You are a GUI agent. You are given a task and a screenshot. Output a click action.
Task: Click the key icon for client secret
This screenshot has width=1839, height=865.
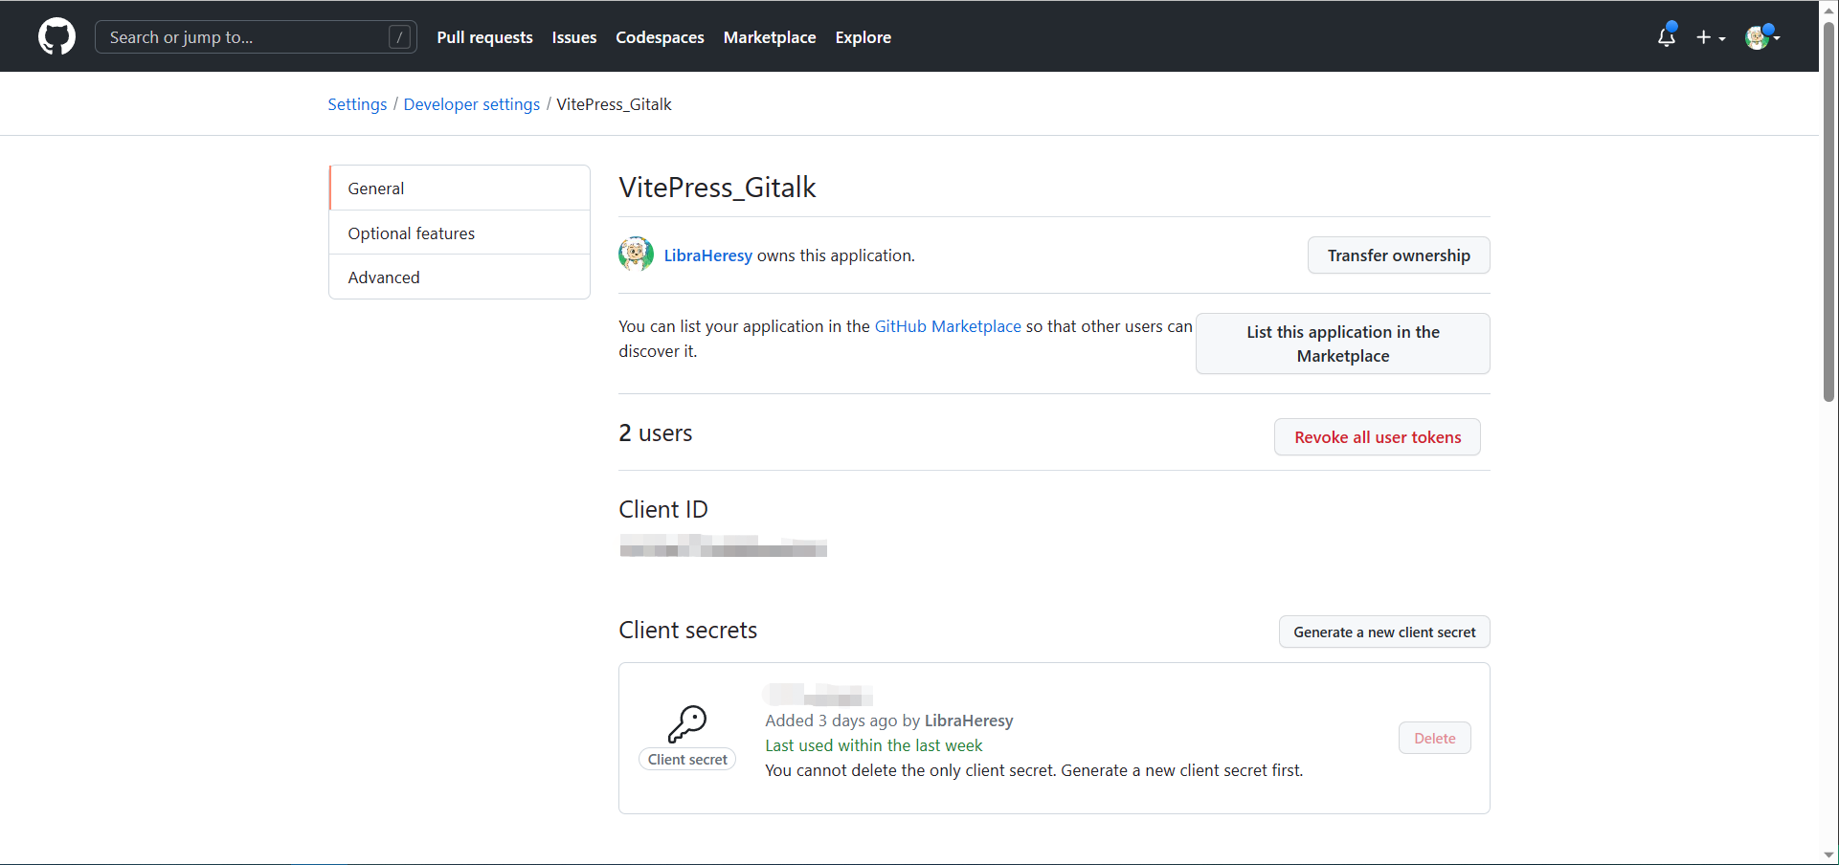pos(687,724)
